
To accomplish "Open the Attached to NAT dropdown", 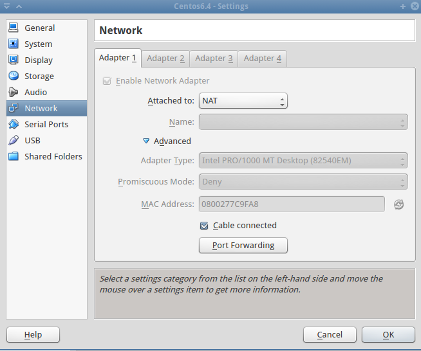I will pos(243,101).
